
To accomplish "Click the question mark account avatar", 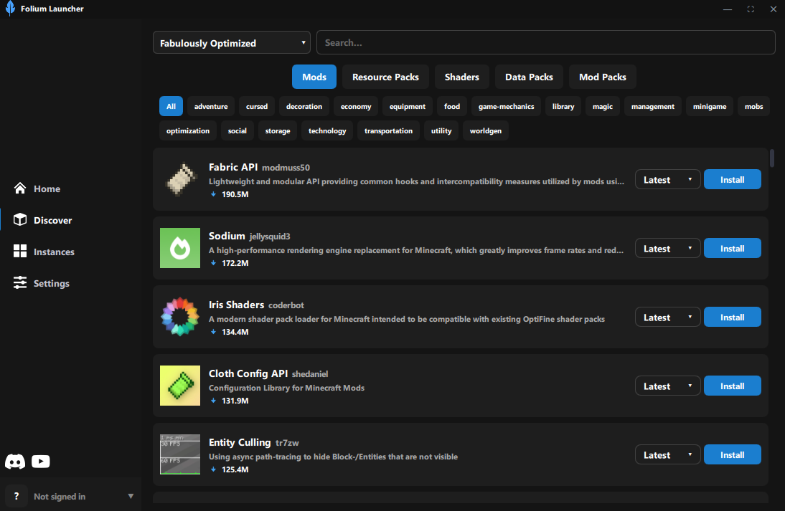I will click(17, 496).
